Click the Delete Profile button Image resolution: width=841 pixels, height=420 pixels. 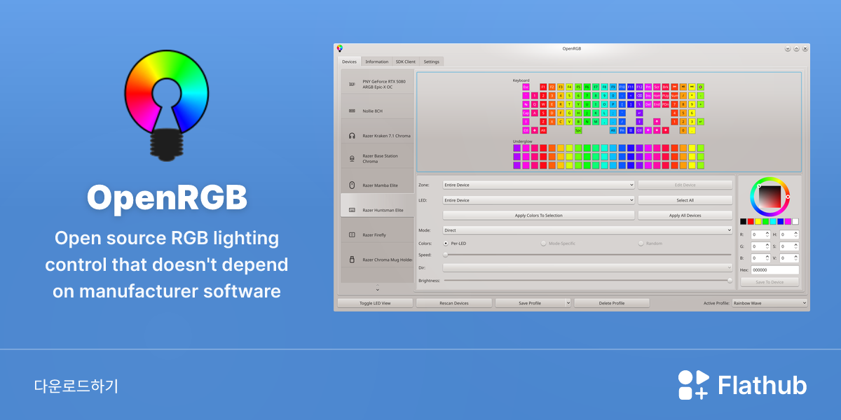click(612, 303)
